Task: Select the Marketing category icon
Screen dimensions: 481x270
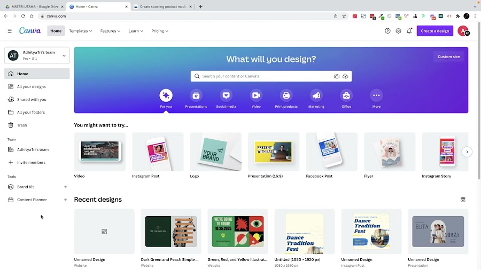Action: click(316, 96)
